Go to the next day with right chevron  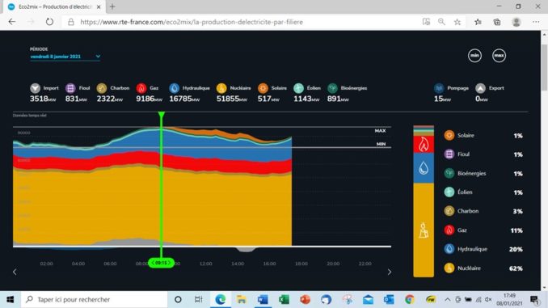point(390,272)
